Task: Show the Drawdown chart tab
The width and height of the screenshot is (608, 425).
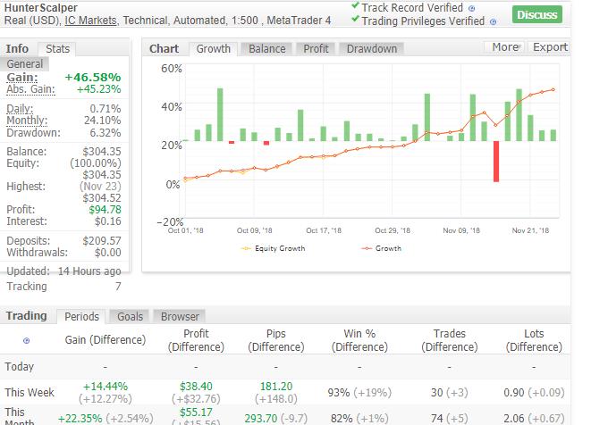Action: [371, 49]
